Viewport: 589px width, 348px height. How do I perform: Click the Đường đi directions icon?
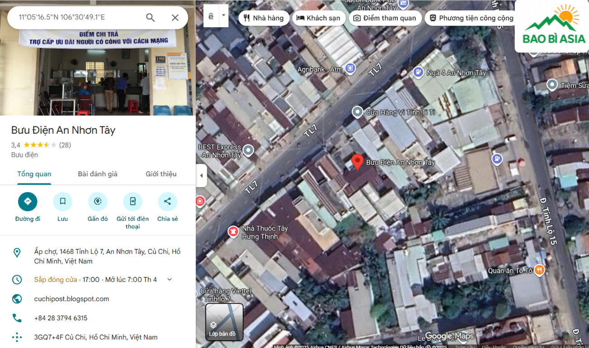tap(28, 202)
